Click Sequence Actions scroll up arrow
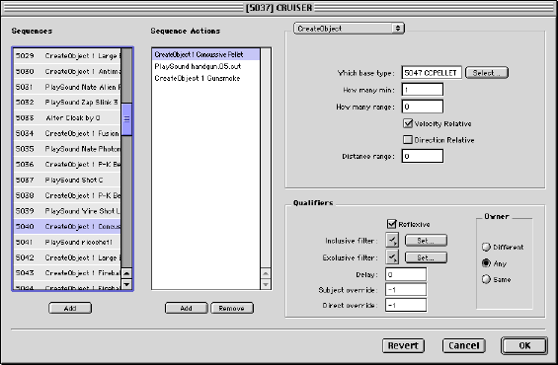The width and height of the screenshot is (558, 365). click(x=266, y=273)
